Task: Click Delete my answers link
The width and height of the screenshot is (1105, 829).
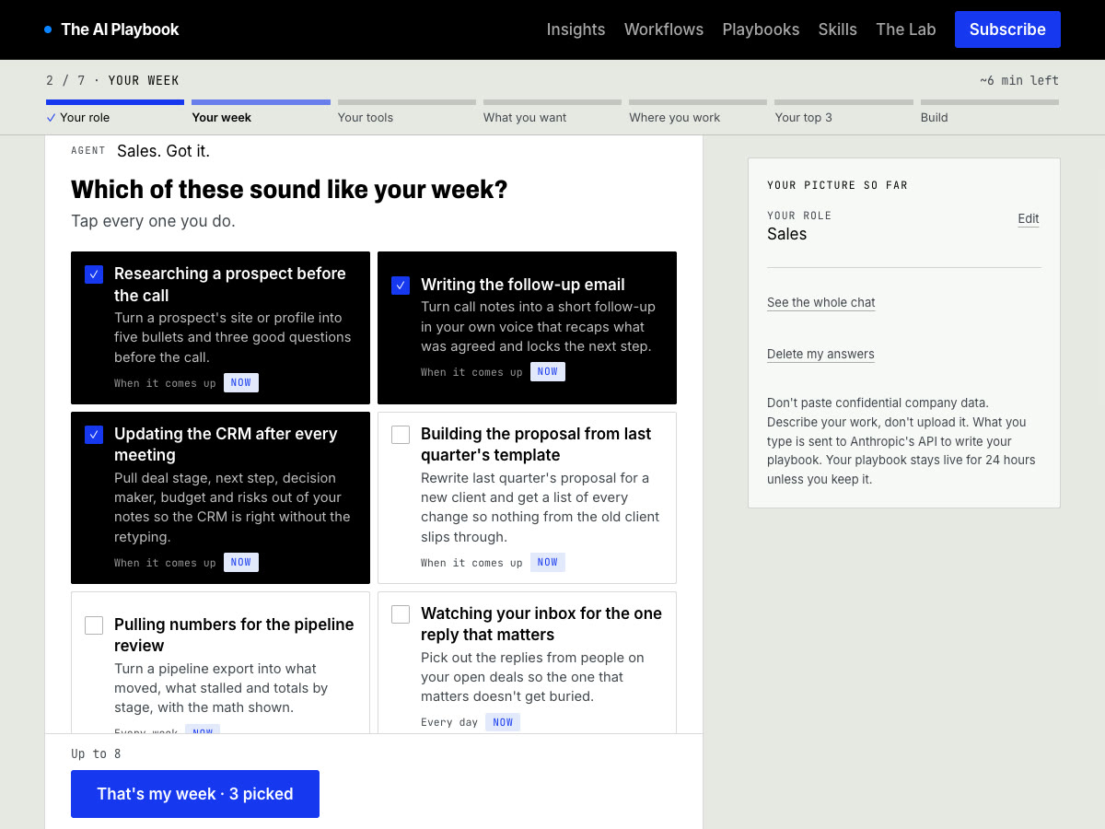Action: pyautogui.click(x=820, y=354)
